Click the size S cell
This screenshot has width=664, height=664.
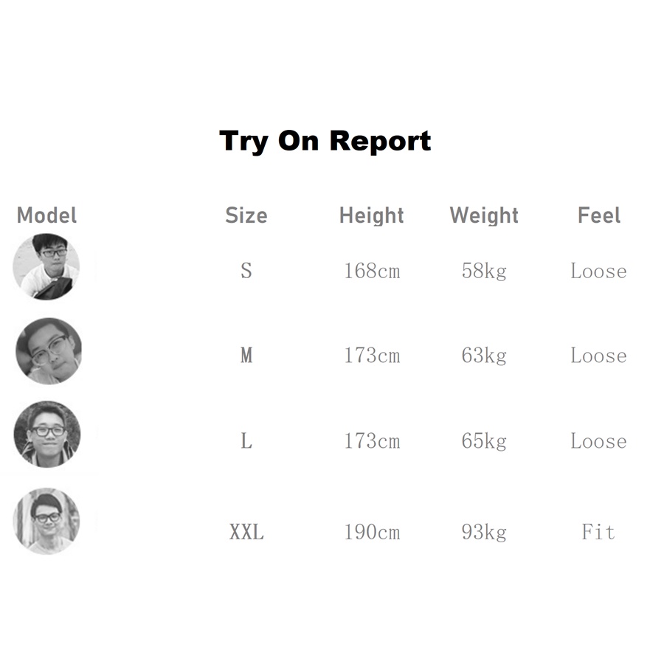[246, 271]
